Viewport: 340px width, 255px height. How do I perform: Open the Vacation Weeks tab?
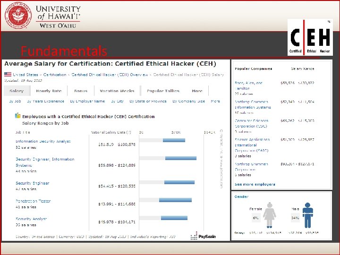tap(117, 91)
